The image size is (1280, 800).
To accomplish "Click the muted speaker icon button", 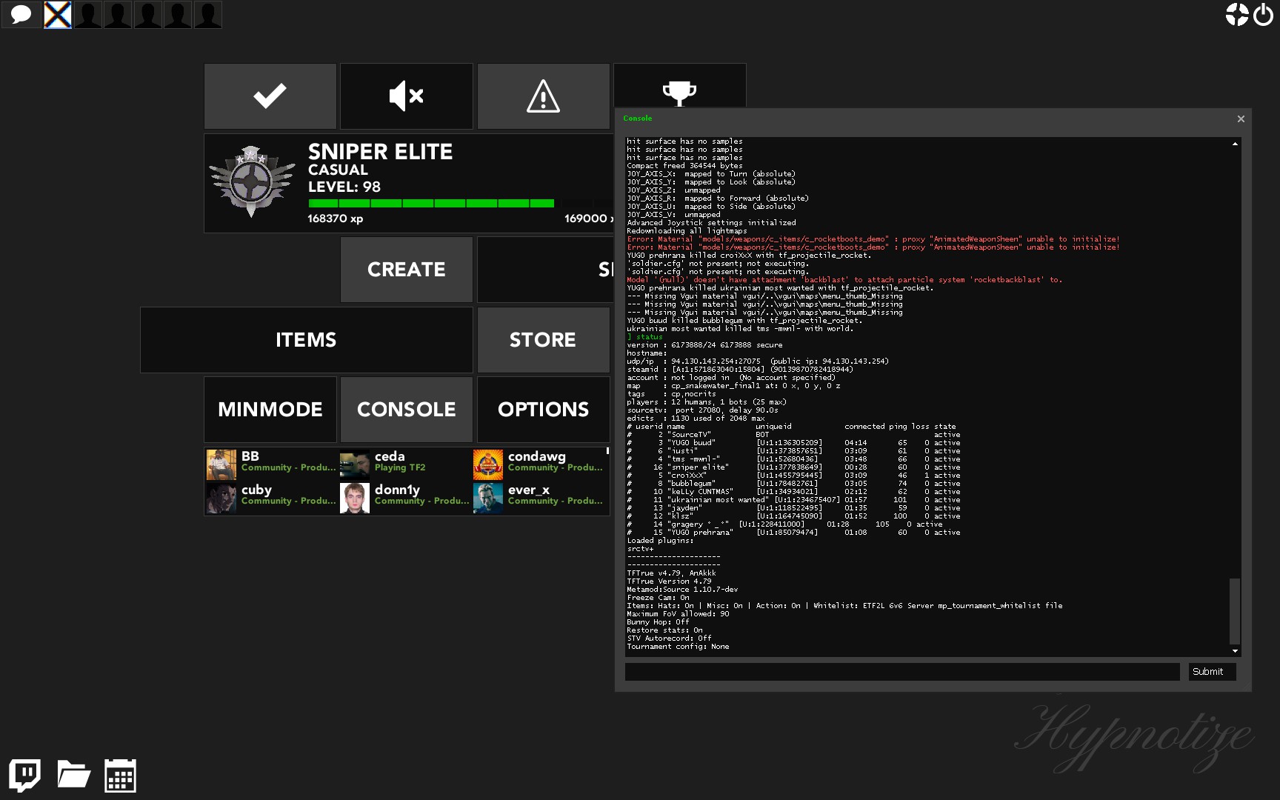I will coord(407,96).
